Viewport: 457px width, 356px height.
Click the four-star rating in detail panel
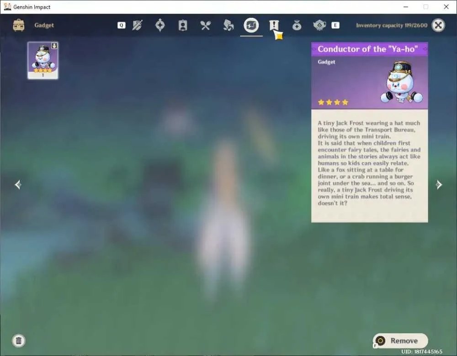tap(333, 102)
